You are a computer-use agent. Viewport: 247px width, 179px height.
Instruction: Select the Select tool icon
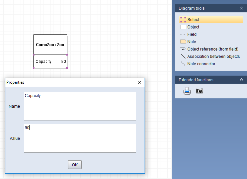183,20
